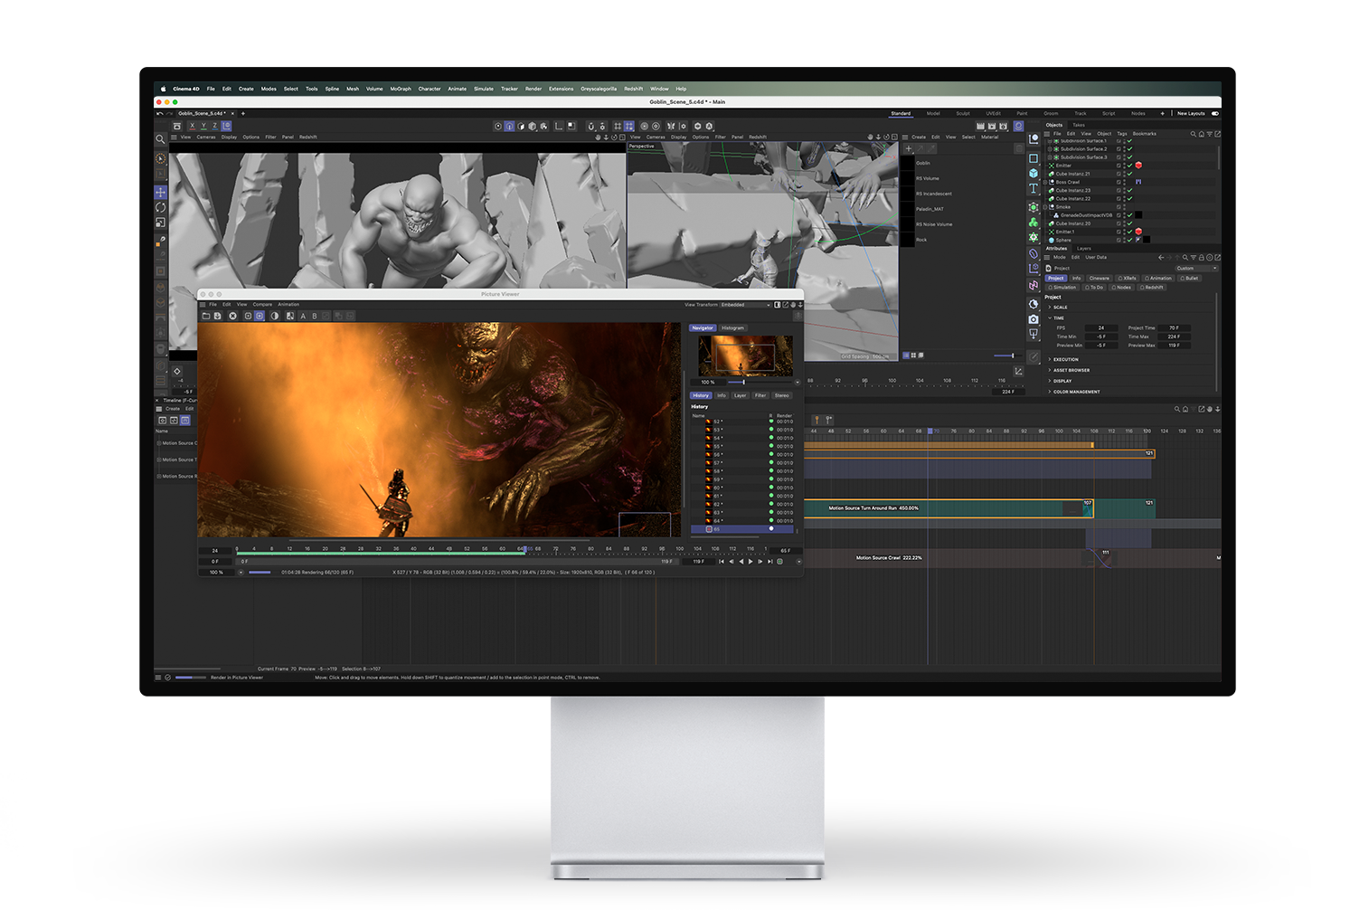Viewport: 1369px width, 910px height.
Task: Open the Custom dropdown in Attributes
Action: pos(1196,269)
